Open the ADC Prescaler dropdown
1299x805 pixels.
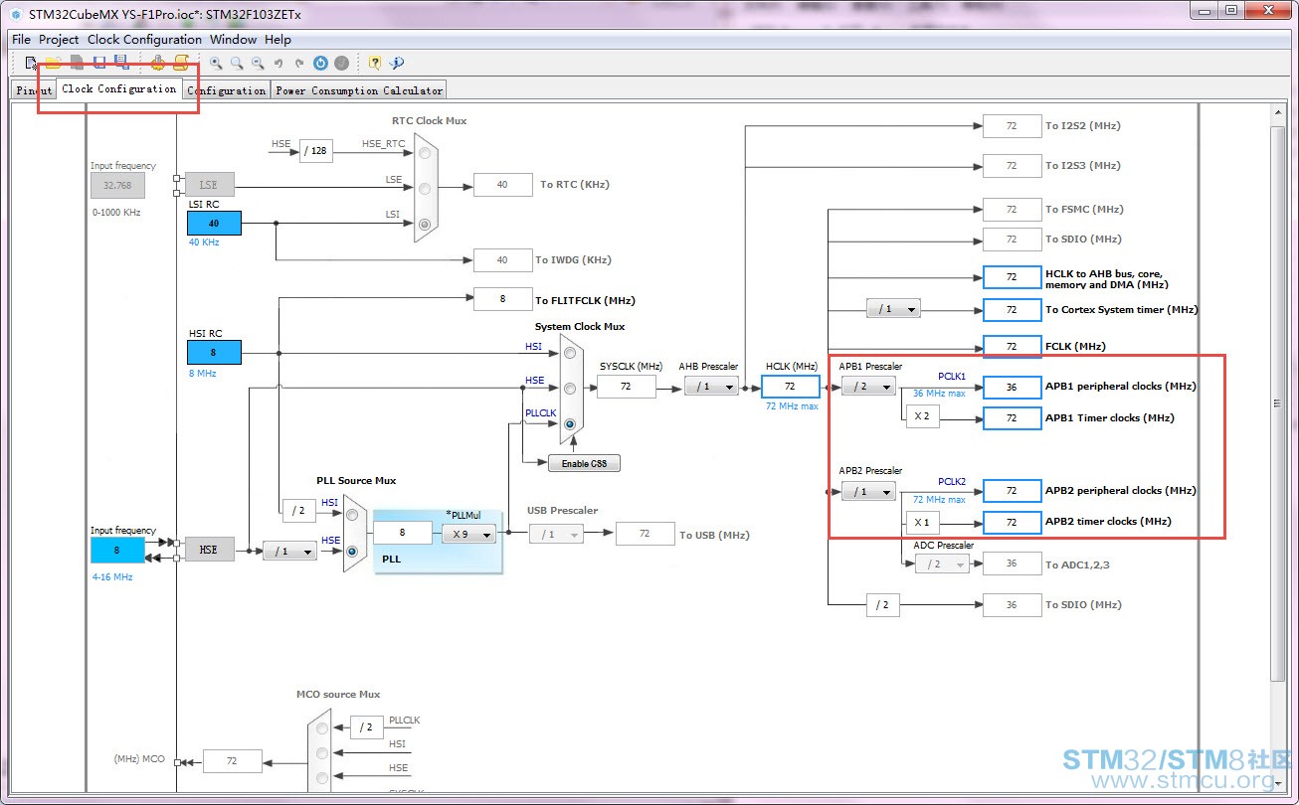coord(942,563)
